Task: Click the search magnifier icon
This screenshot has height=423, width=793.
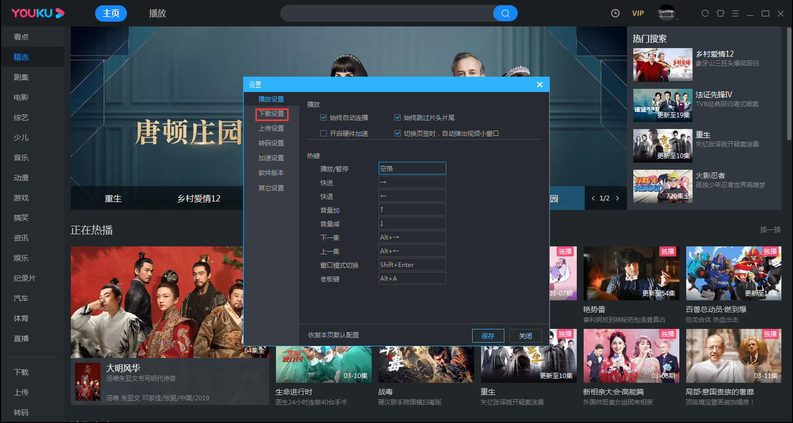Action: click(505, 13)
